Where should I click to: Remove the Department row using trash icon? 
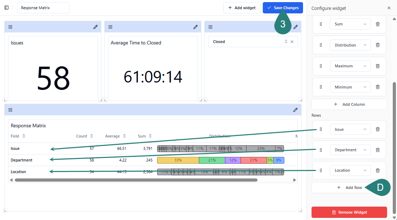(378, 150)
